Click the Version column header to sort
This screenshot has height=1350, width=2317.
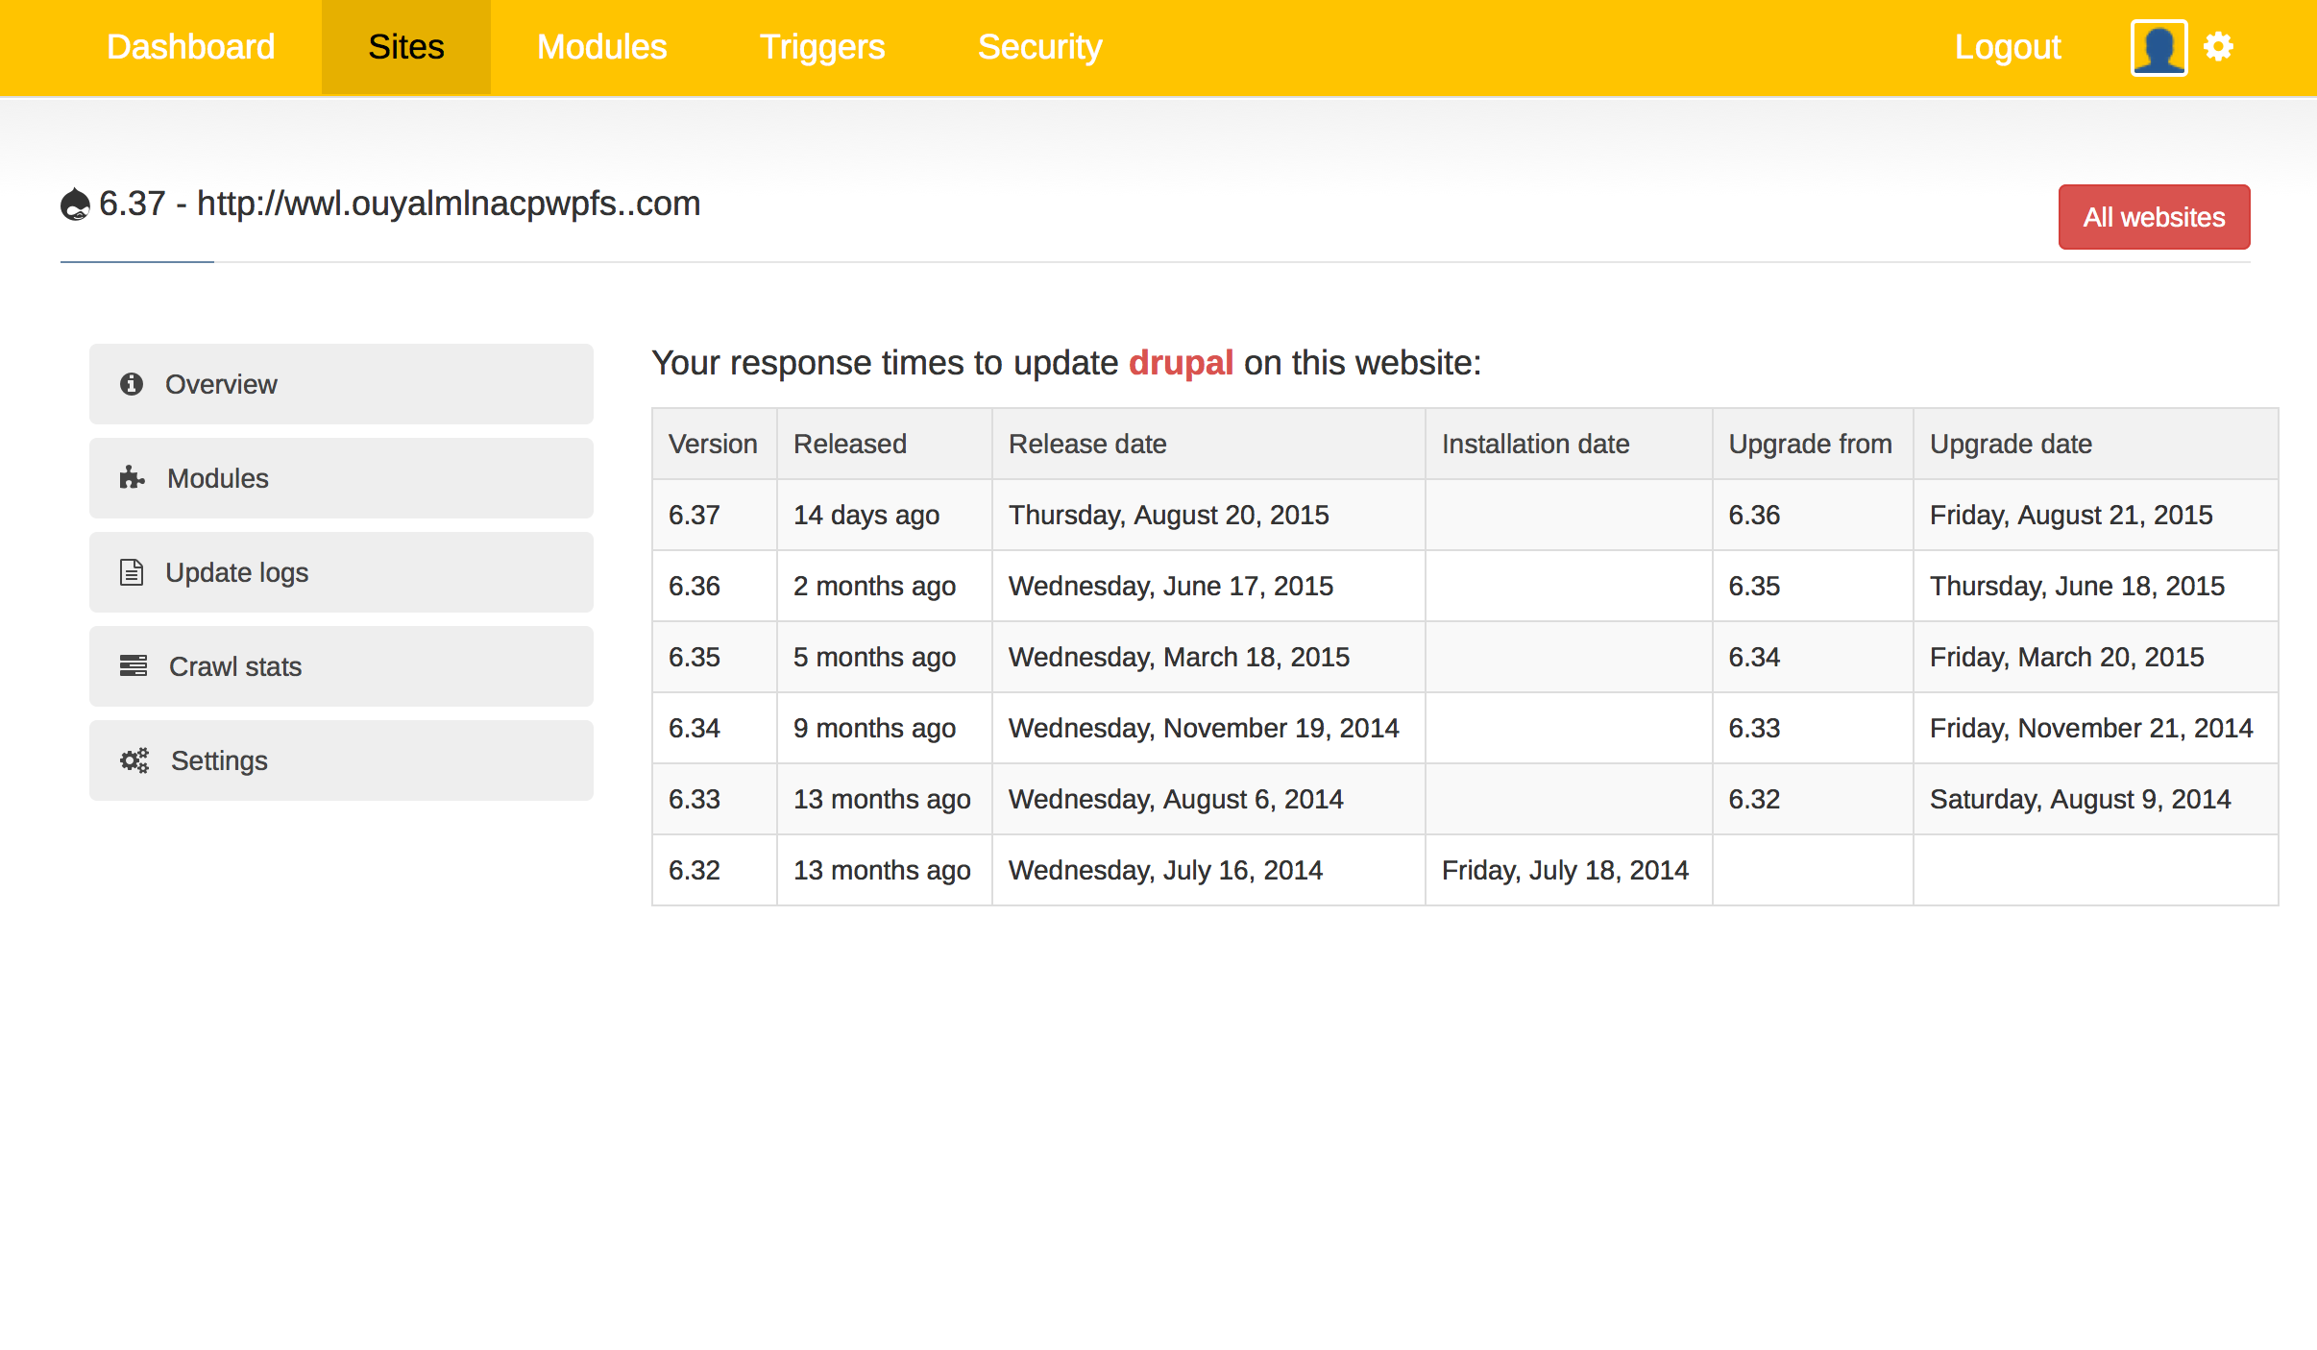coord(714,446)
